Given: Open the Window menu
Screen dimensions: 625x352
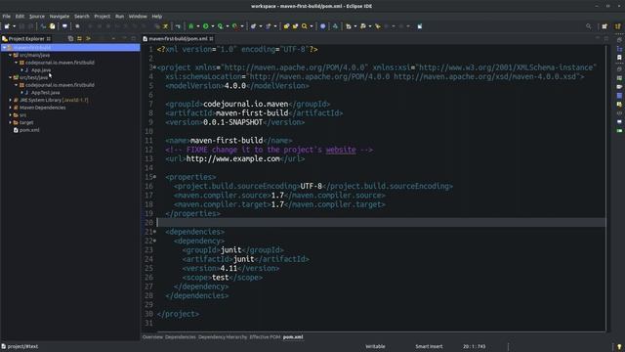Looking at the screenshot, I should click(x=138, y=17).
